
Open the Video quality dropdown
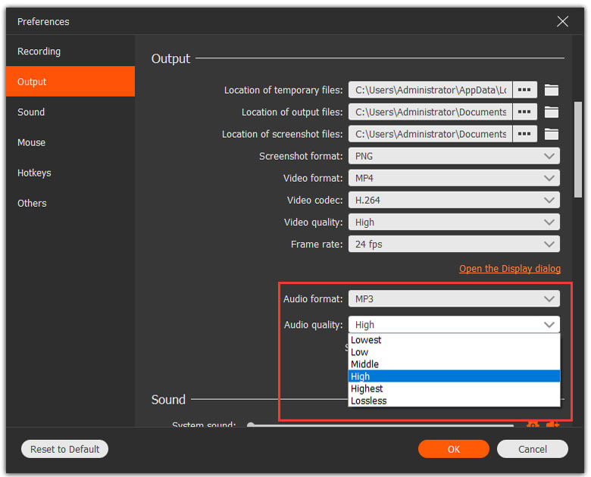click(454, 222)
